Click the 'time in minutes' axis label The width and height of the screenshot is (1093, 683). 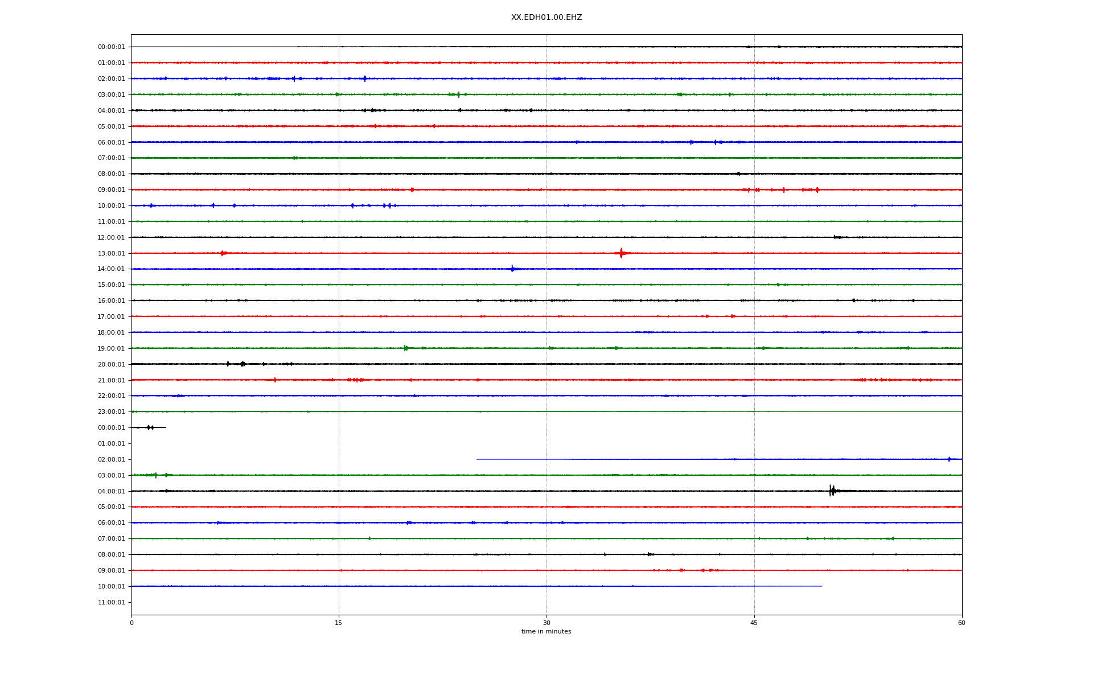(546, 631)
